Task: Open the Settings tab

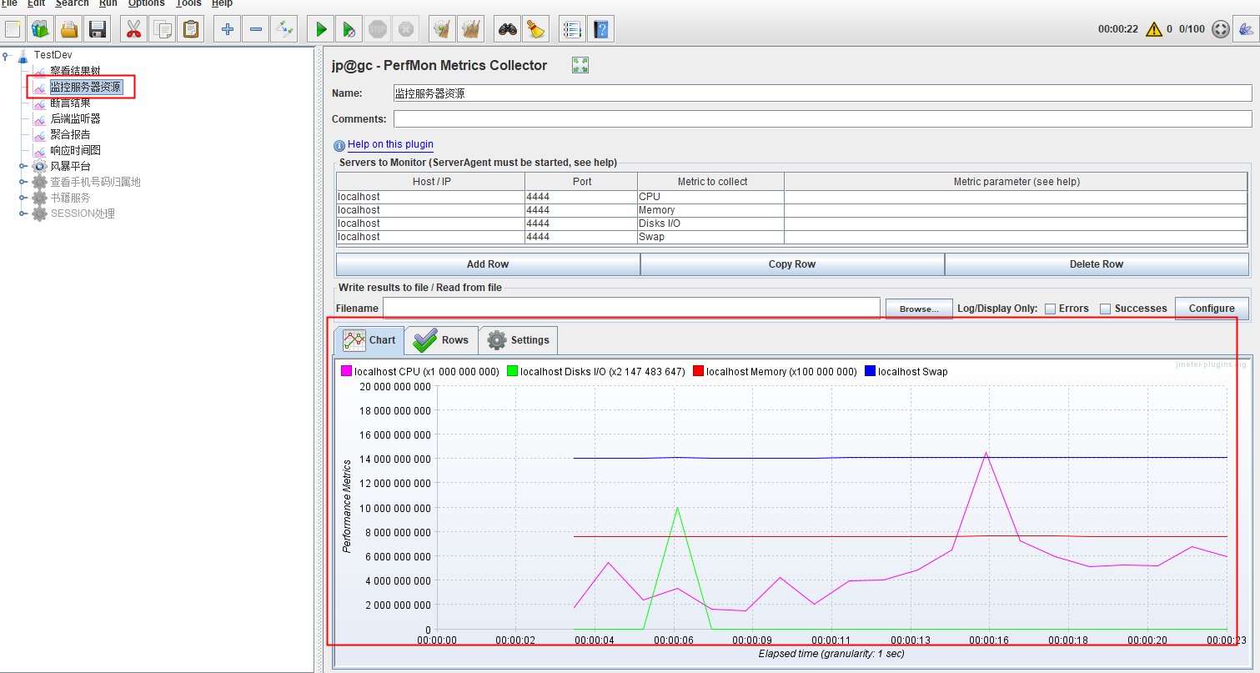Action: (x=518, y=340)
